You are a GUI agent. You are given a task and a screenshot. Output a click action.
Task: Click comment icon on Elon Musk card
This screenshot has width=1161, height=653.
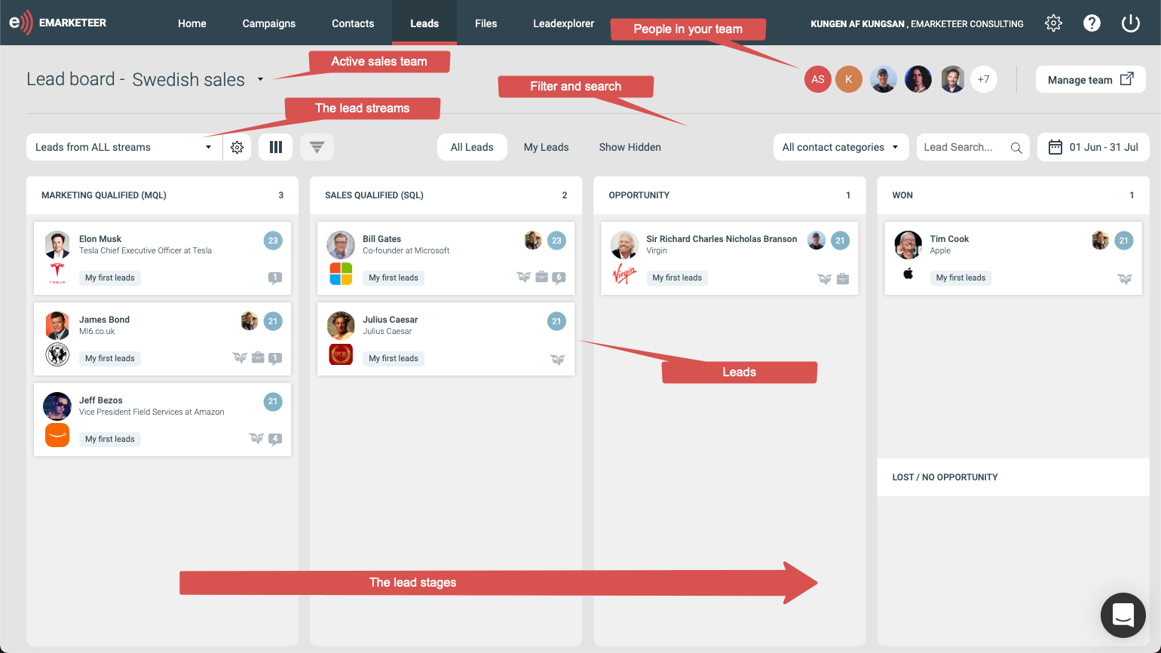tap(275, 277)
